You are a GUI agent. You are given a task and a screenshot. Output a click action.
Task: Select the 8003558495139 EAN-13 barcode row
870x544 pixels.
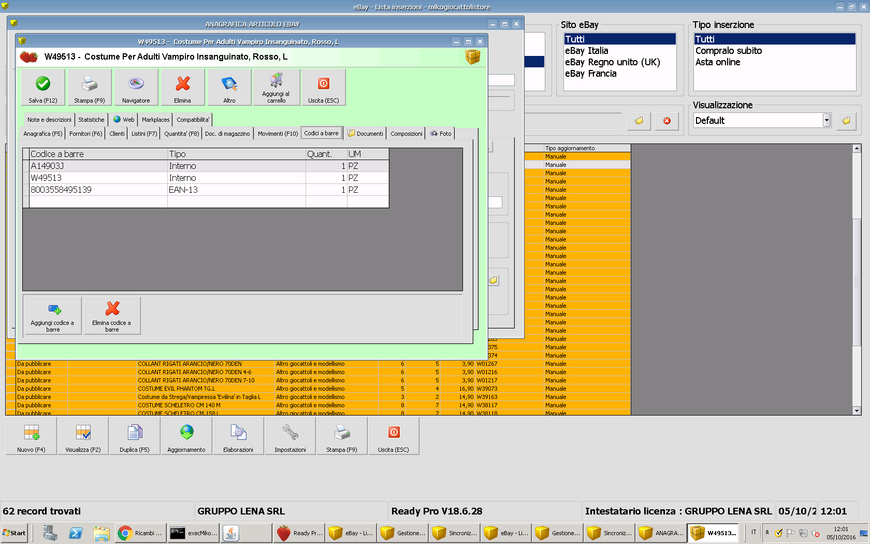click(x=61, y=190)
